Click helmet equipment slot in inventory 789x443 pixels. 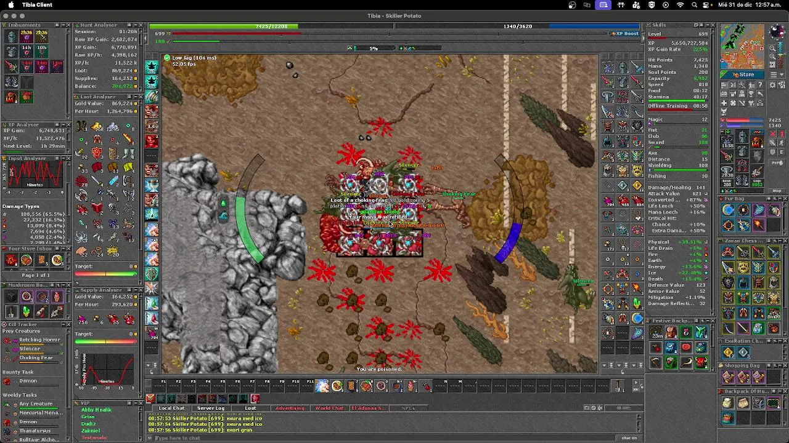tap(742, 137)
